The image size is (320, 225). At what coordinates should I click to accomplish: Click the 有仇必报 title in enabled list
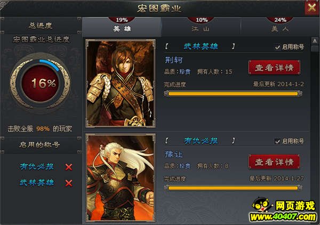click(x=37, y=167)
